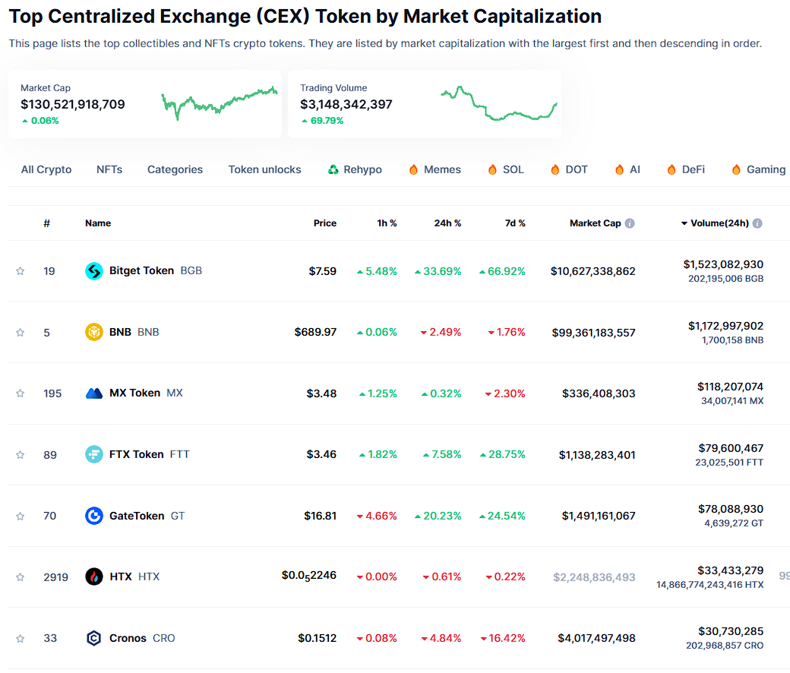Click the Cronos logo icon

pos(93,638)
